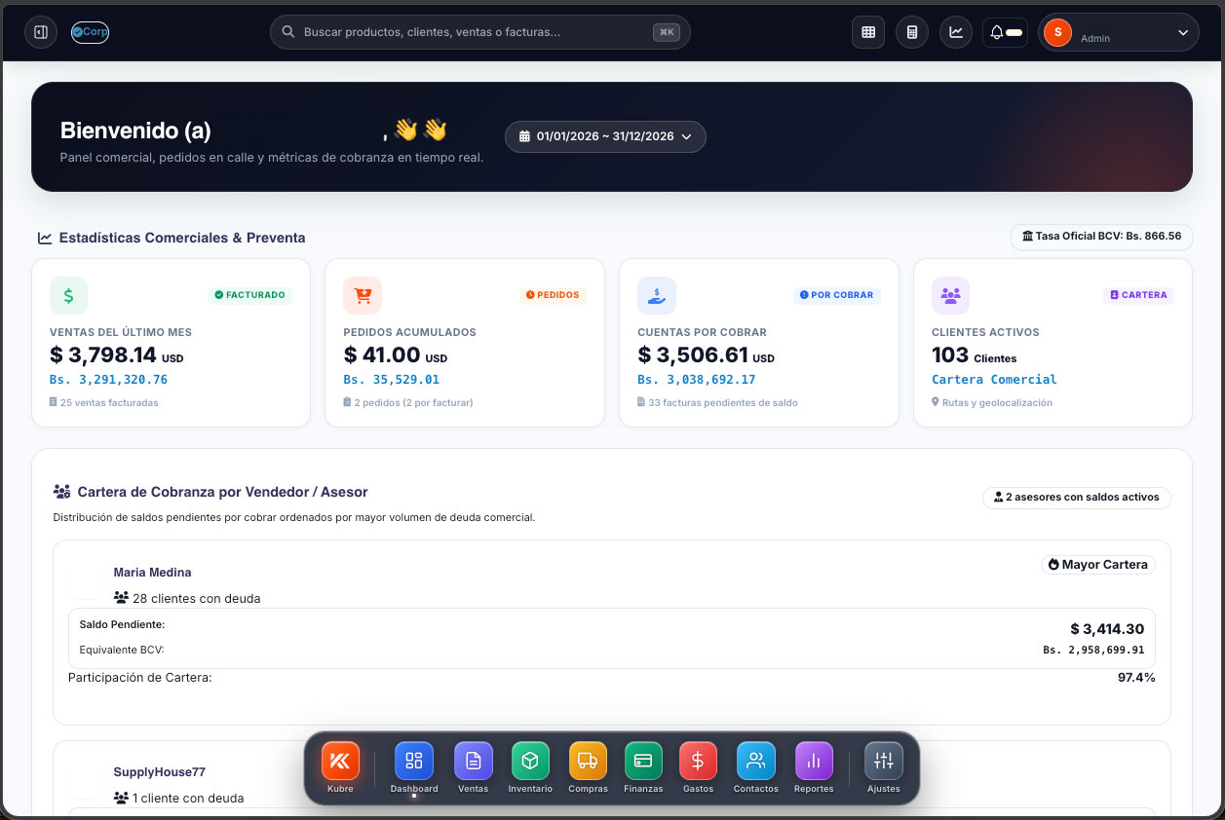The image size is (1225, 820).
Task: Click 33 facturas pendientes de saldo
Action: point(723,402)
